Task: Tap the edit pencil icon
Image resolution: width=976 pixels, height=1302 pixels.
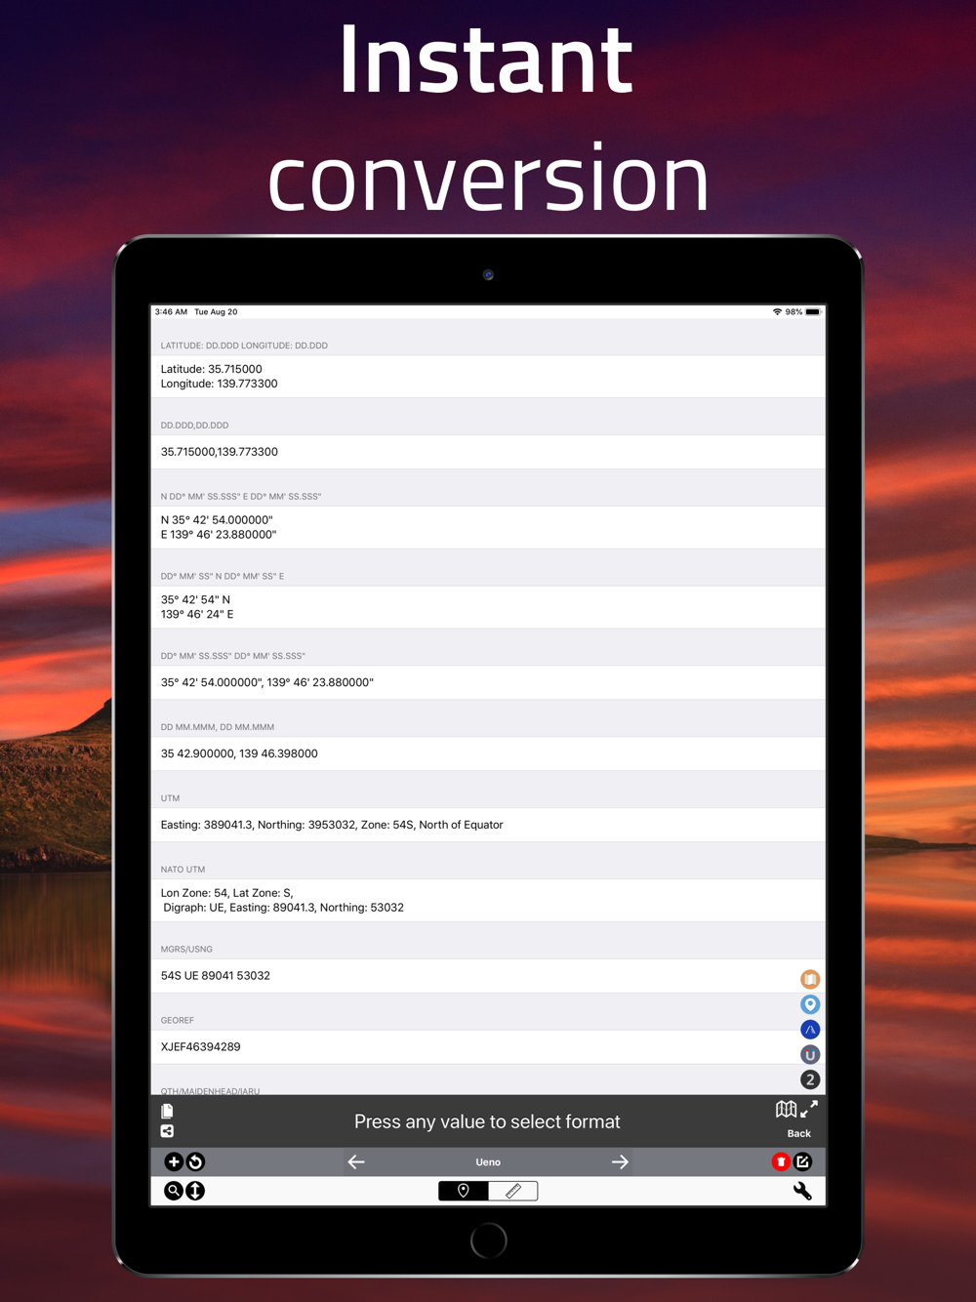Action: [x=803, y=1161]
